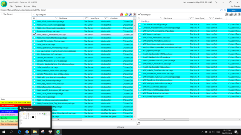Click the red X delete icon in left list toolbar

(x=134, y=14)
